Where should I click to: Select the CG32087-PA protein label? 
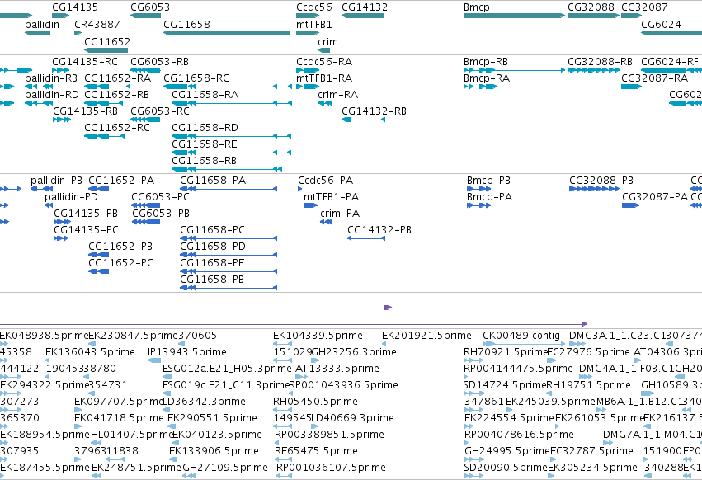coord(654,197)
